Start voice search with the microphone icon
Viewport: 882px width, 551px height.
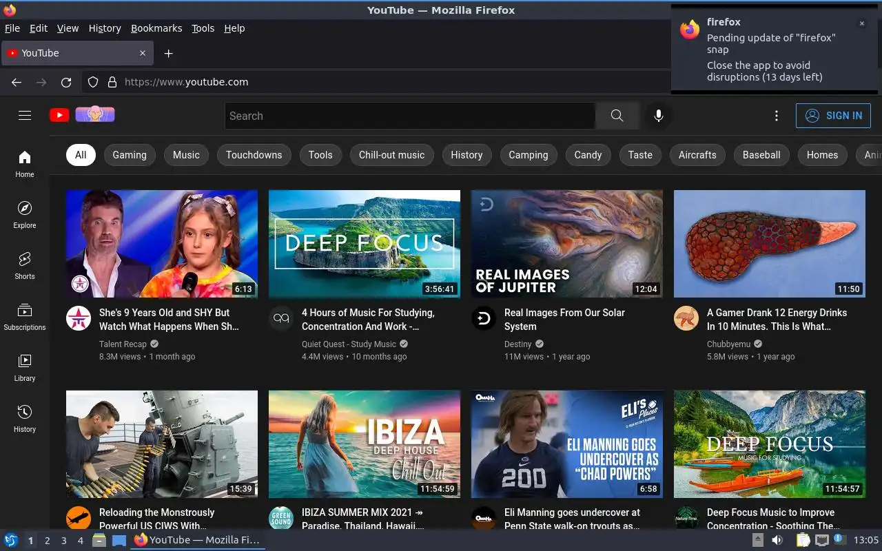pos(659,116)
